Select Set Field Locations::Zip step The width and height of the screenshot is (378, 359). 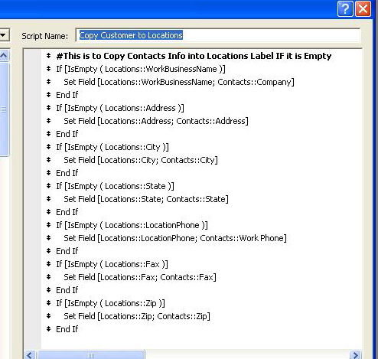[x=137, y=316]
